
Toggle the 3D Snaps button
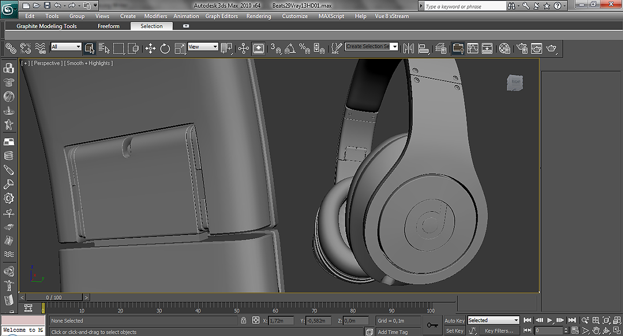point(275,48)
